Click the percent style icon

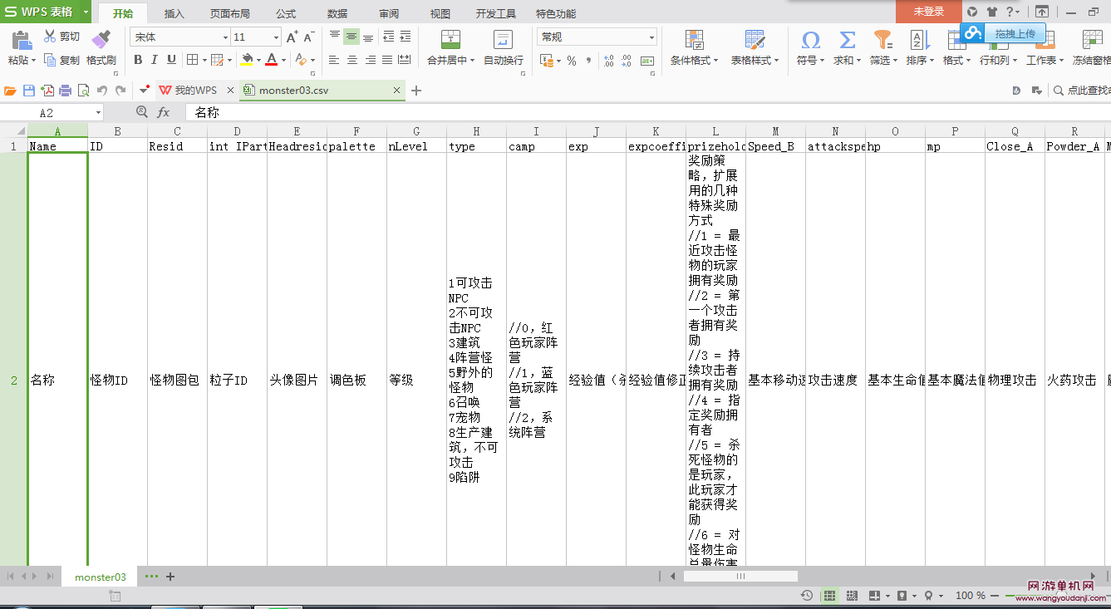572,61
